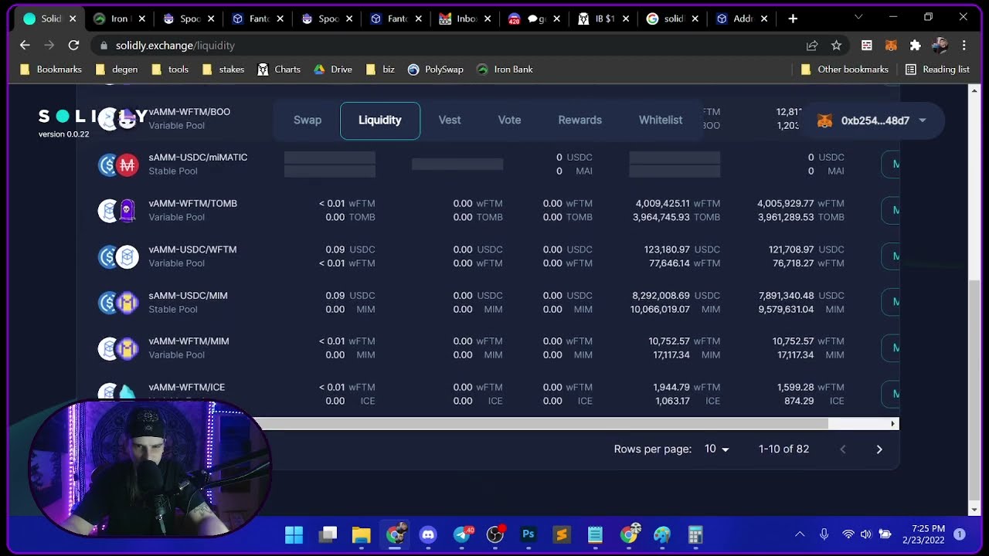Click the sAMM-USDC/MIM pool token icons
The width and height of the screenshot is (989, 556).
click(118, 302)
